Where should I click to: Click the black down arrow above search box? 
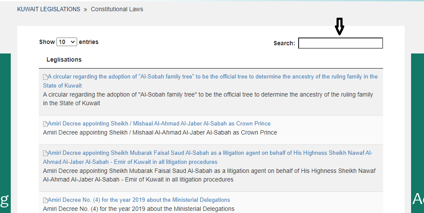(x=340, y=27)
